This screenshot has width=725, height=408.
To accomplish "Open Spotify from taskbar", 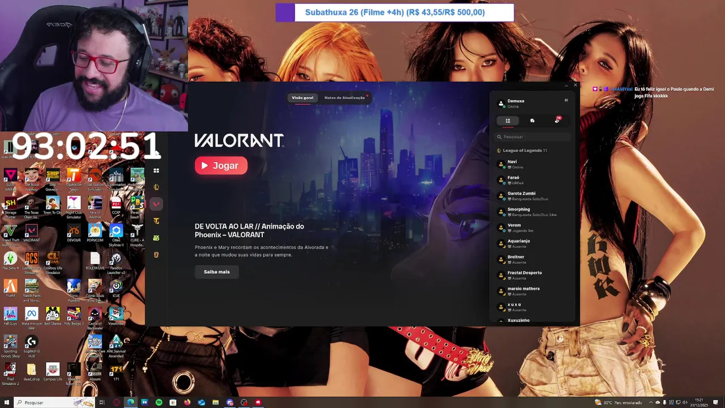I will coord(159,402).
